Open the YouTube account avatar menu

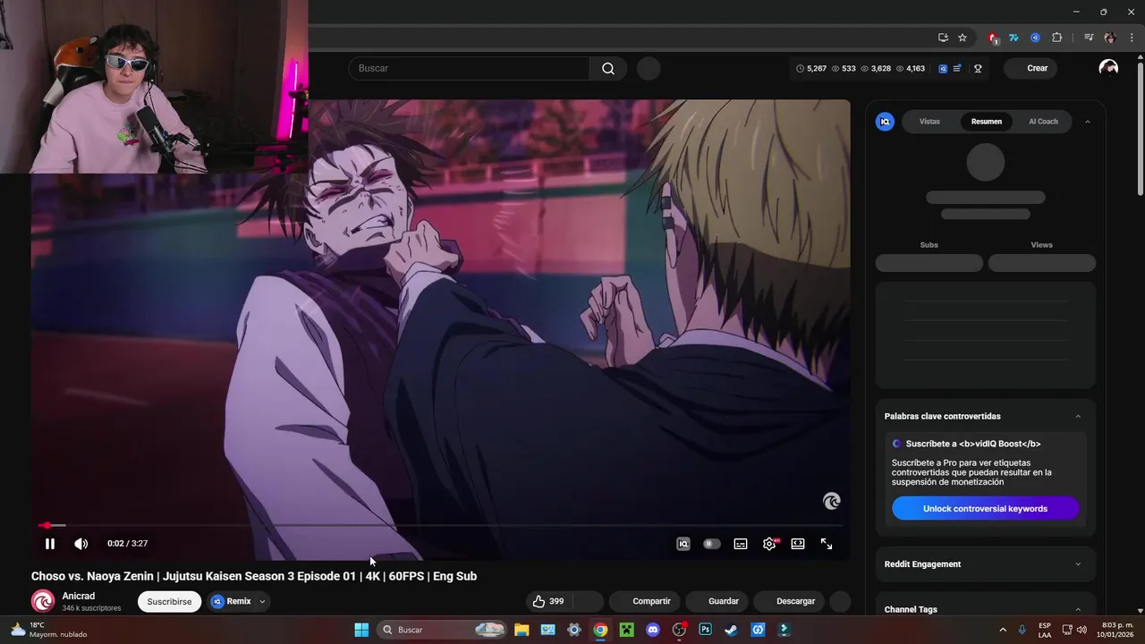[x=1108, y=68]
